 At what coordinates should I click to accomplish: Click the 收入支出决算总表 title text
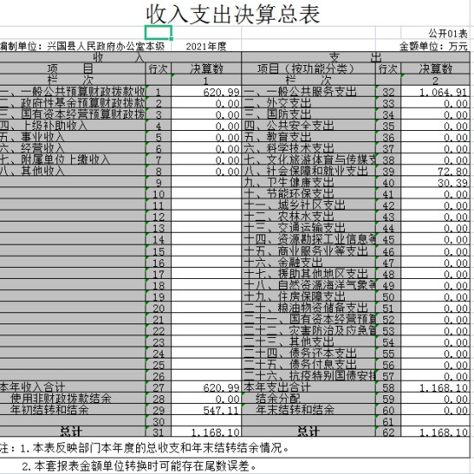pyautogui.click(x=233, y=14)
